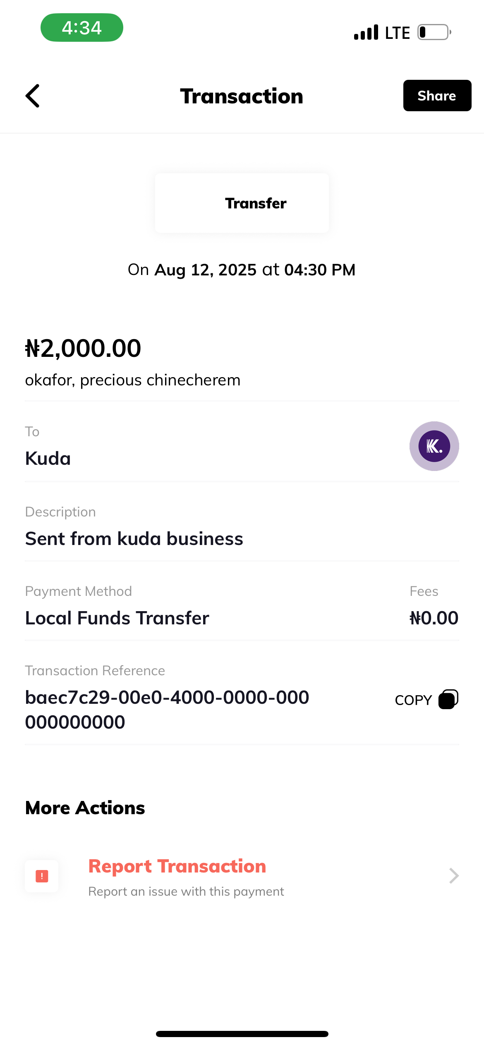The image size is (484, 1047).
Task: Select the Transfer type card
Action: click(x=242, y=203)
